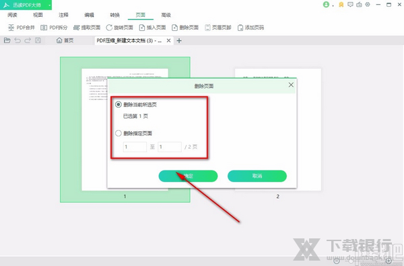Choose the 插入页面 insert page tool
Screen dimensions: 404x266
click(x=152, y=28)
